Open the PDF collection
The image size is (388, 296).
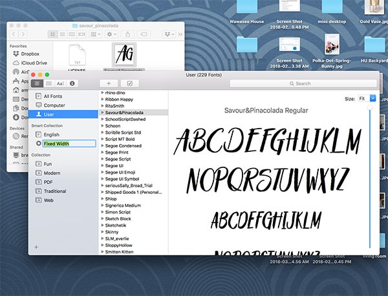tap(63, 182)
